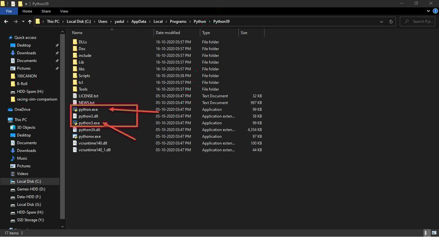Open the File menu
The width and height of the screenshot is (439, 237).
pos(9,11)
